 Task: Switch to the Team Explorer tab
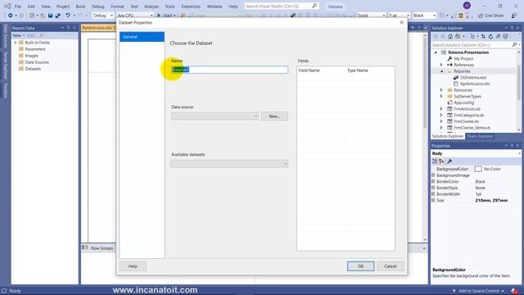tap(480, 137)
